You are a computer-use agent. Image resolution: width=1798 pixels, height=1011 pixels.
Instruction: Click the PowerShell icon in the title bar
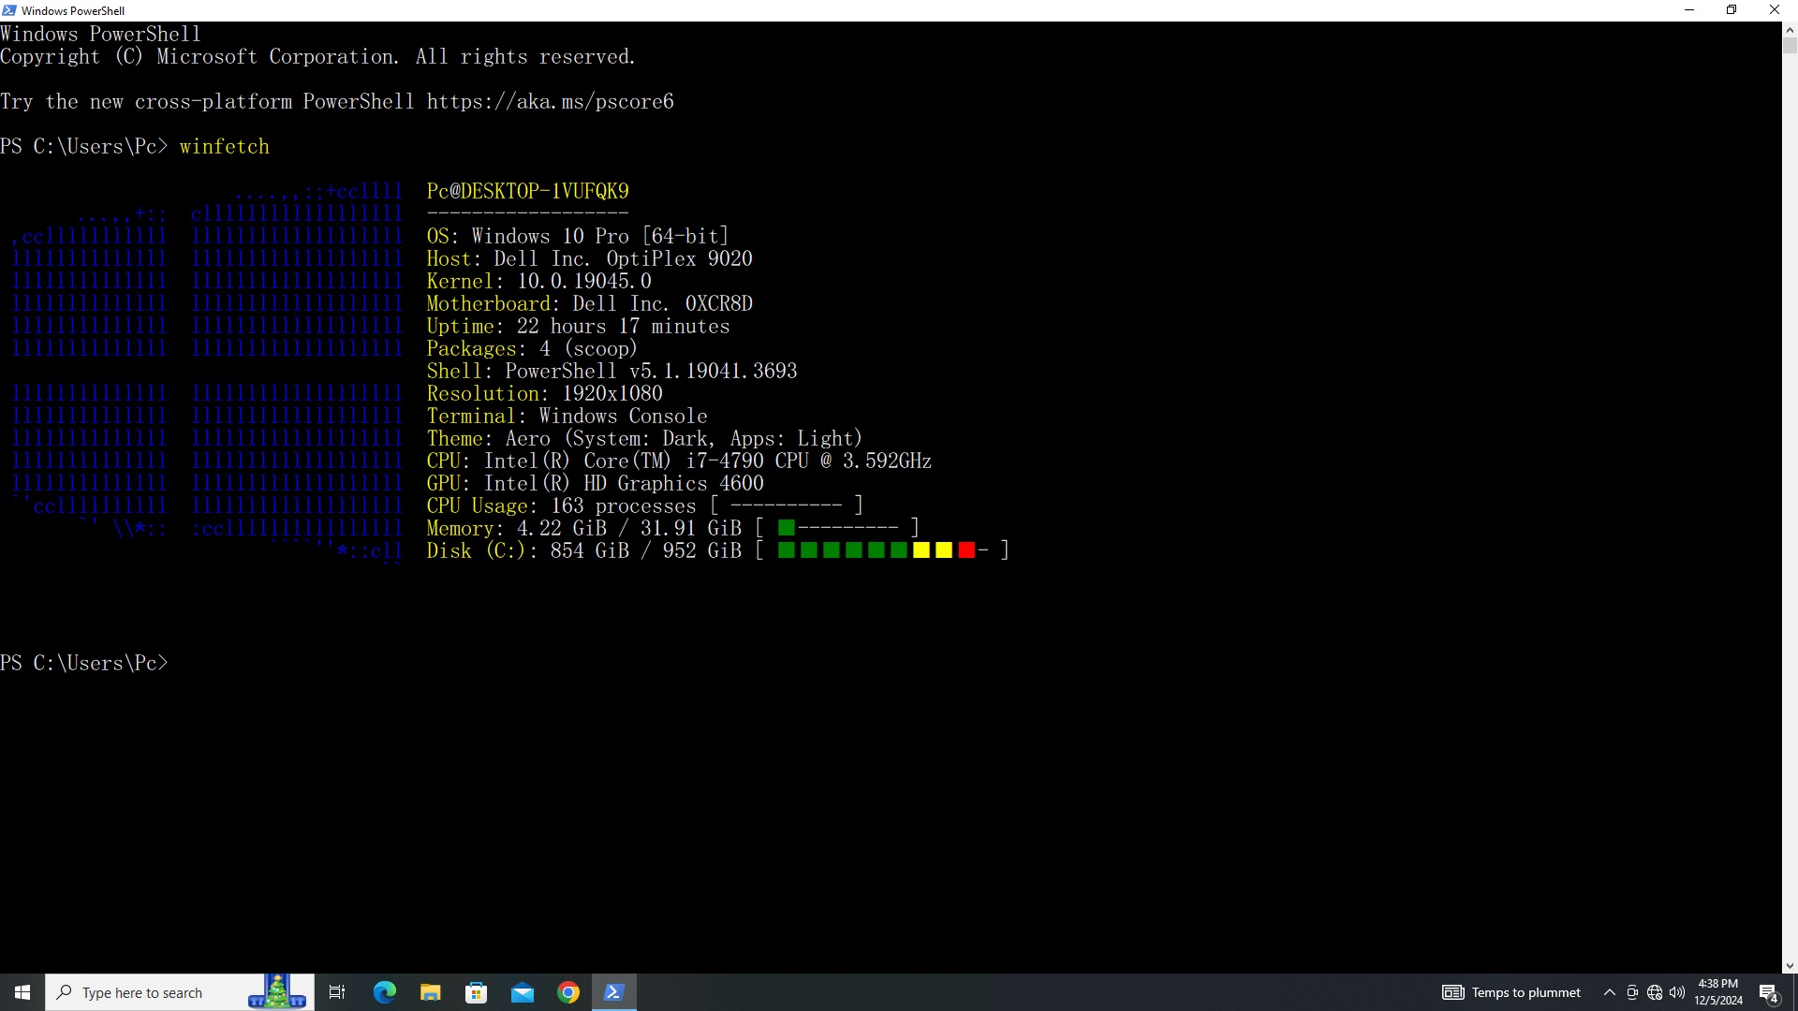9,10
